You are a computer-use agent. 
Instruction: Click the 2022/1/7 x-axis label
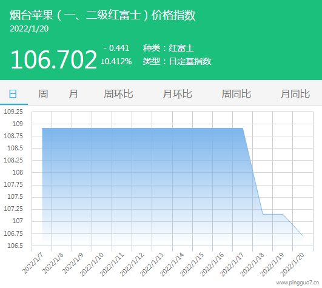33,264
